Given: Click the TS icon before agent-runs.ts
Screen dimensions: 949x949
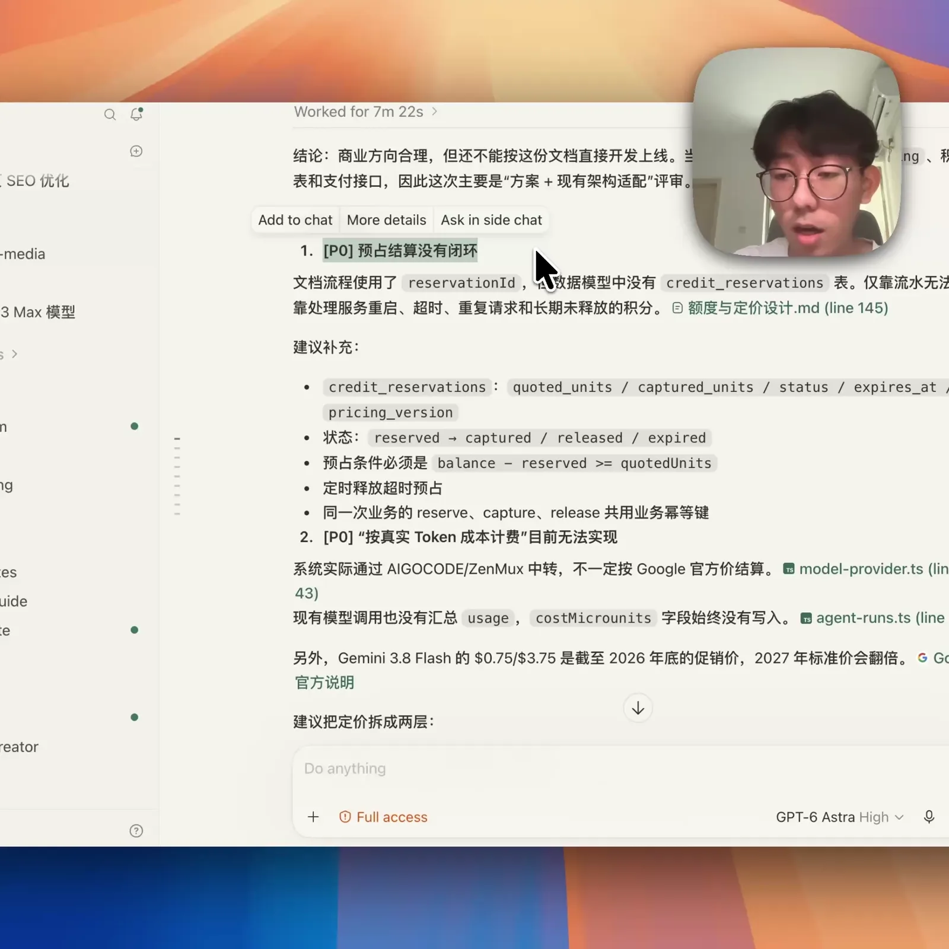Looking at the screenshot, I should click(x=806, y=618).
